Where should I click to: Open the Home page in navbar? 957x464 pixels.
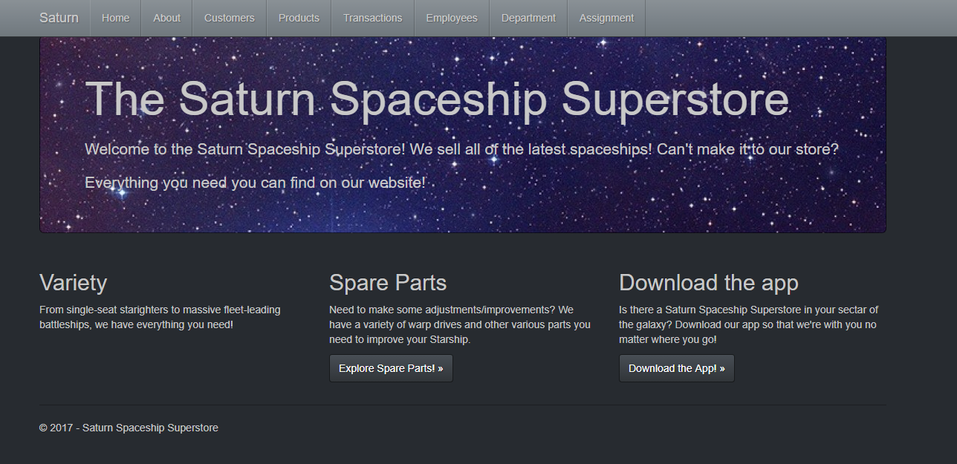(115, 18)
